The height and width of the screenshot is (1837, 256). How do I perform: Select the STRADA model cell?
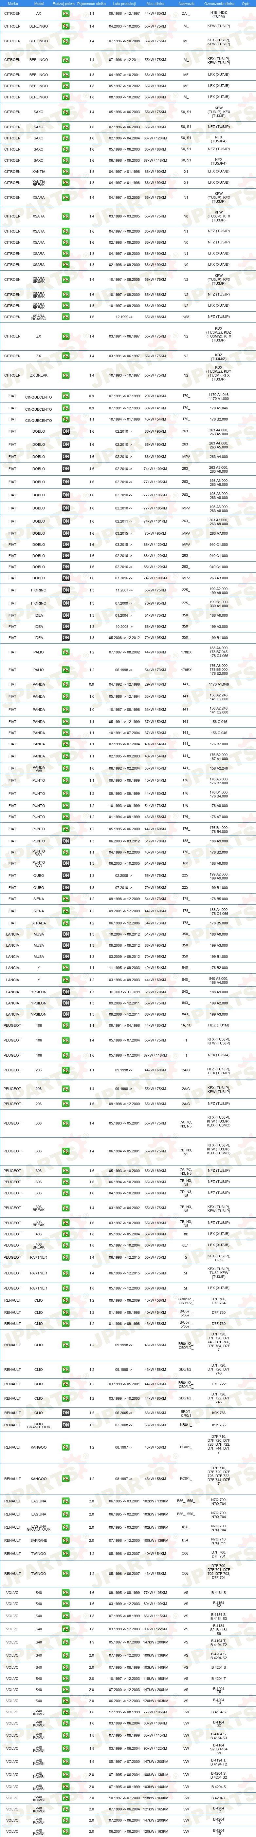pyautogui.click(x=38, y=923)
